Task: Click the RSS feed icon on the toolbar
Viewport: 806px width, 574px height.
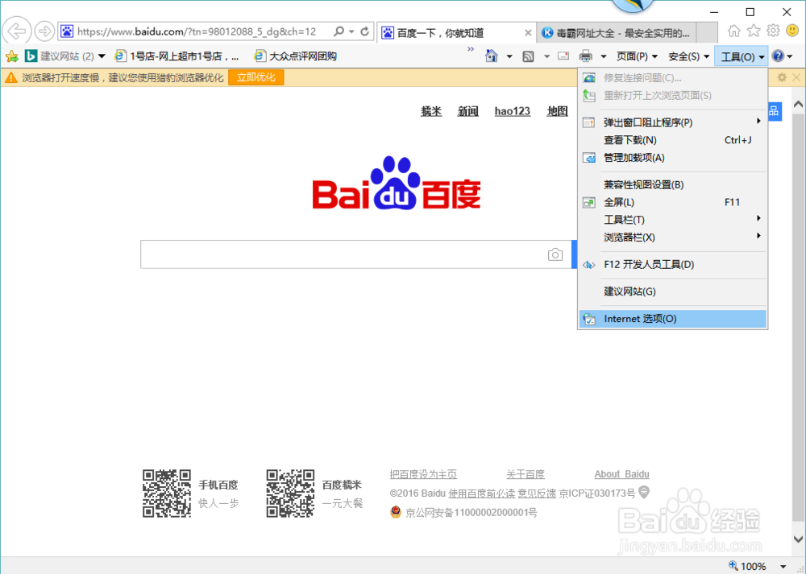Action: click(528, 56)
